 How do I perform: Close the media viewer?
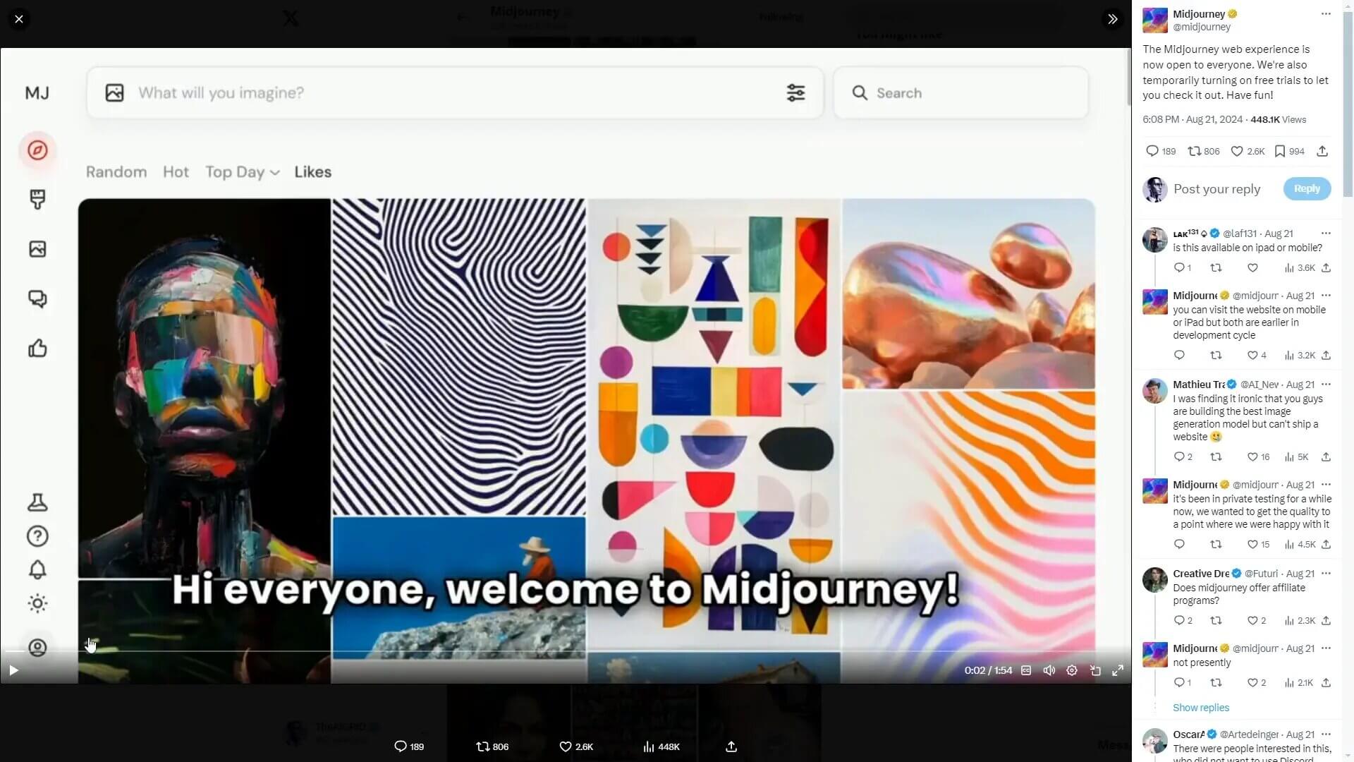point(19,19)
